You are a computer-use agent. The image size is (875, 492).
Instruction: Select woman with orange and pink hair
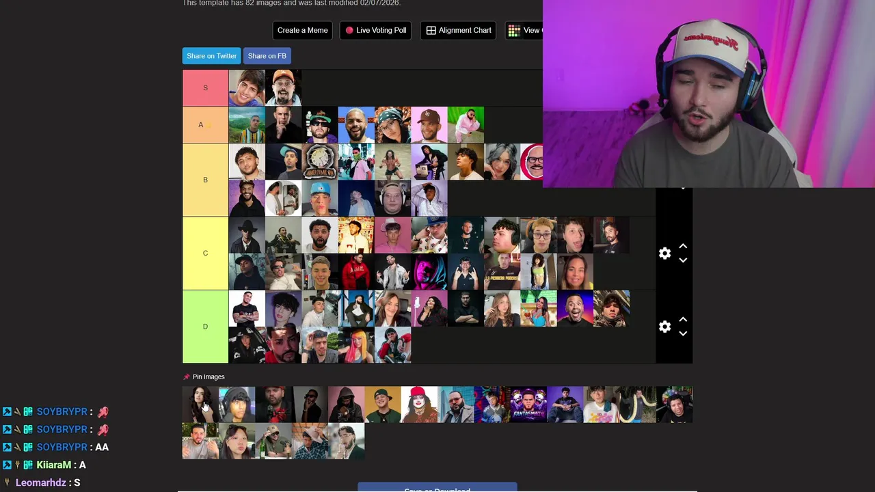[x=356, y=345]
